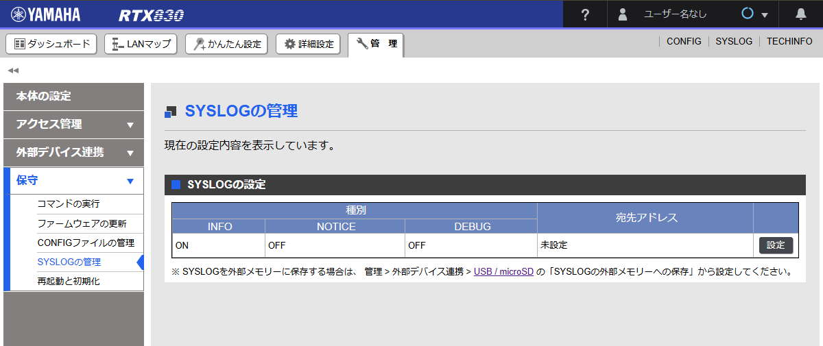Open the ダッシュボード tab
The width and height of the screenshot is (823, 346).
(x=52, y=44)
